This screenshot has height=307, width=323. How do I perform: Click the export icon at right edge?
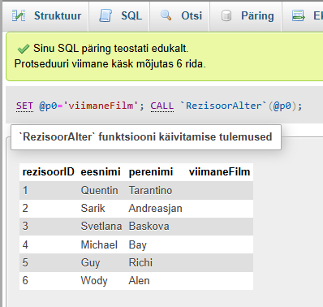298,16
